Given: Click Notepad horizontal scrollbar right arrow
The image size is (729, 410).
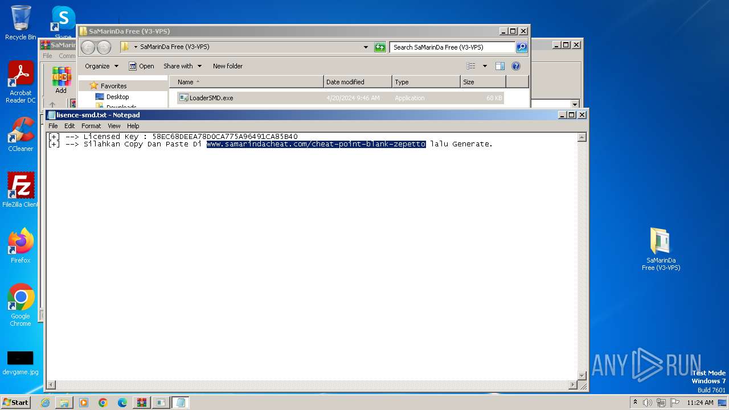Looking at the screenshot, I should click(572, 385).
